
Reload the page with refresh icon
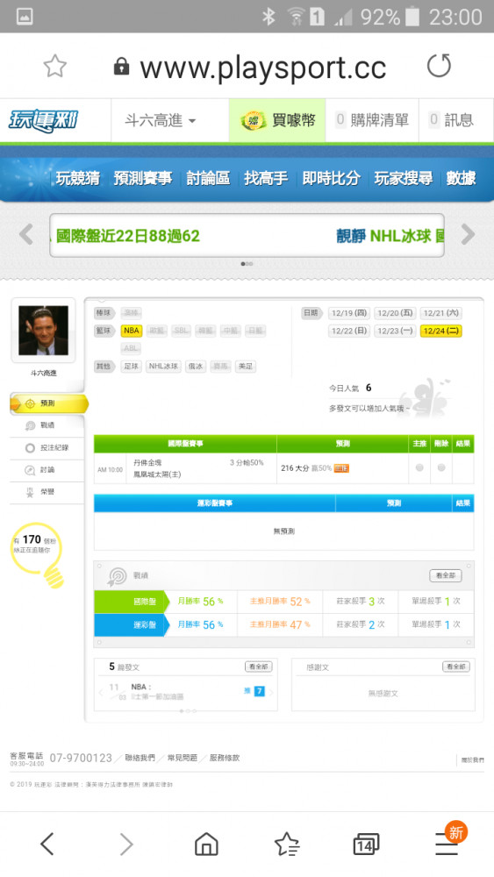439,66
